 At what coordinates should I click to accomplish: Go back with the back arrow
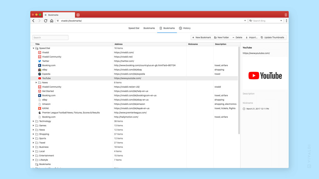click(x=33, y=21)
